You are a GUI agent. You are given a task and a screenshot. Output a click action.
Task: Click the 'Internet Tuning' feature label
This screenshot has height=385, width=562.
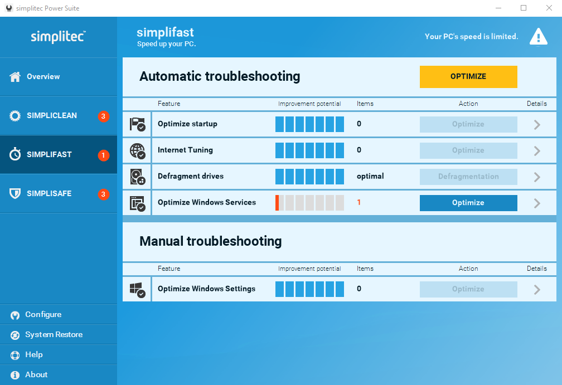(185, 150)
